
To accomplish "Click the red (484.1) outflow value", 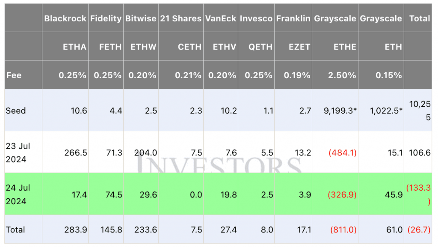I will coord(342,153).
